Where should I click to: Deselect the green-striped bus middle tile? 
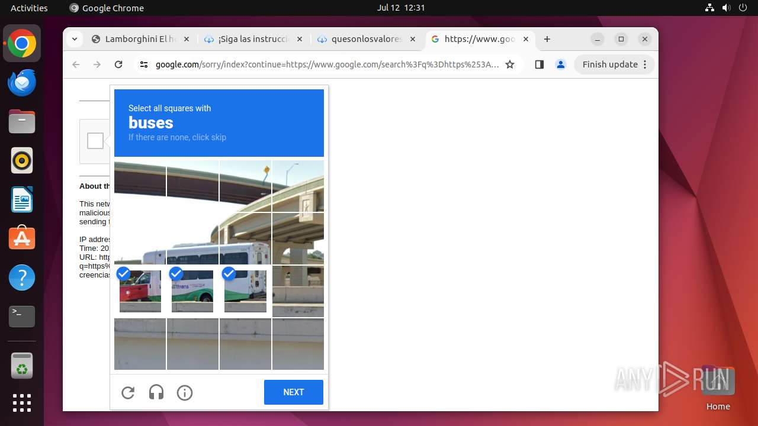click(192, 291)
